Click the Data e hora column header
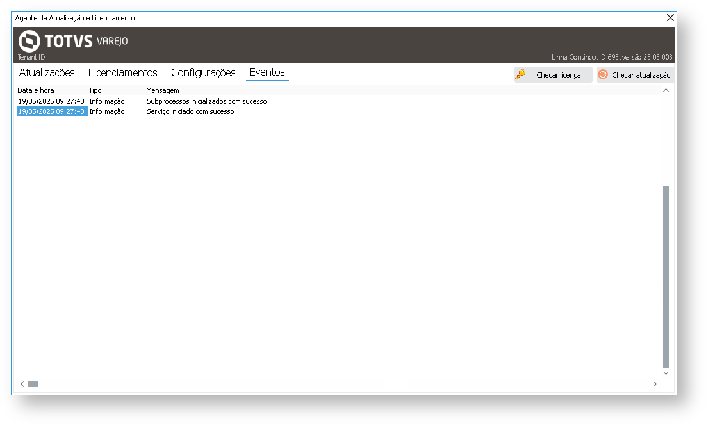This screenshot has height=426, width=708. pos(36,90)
